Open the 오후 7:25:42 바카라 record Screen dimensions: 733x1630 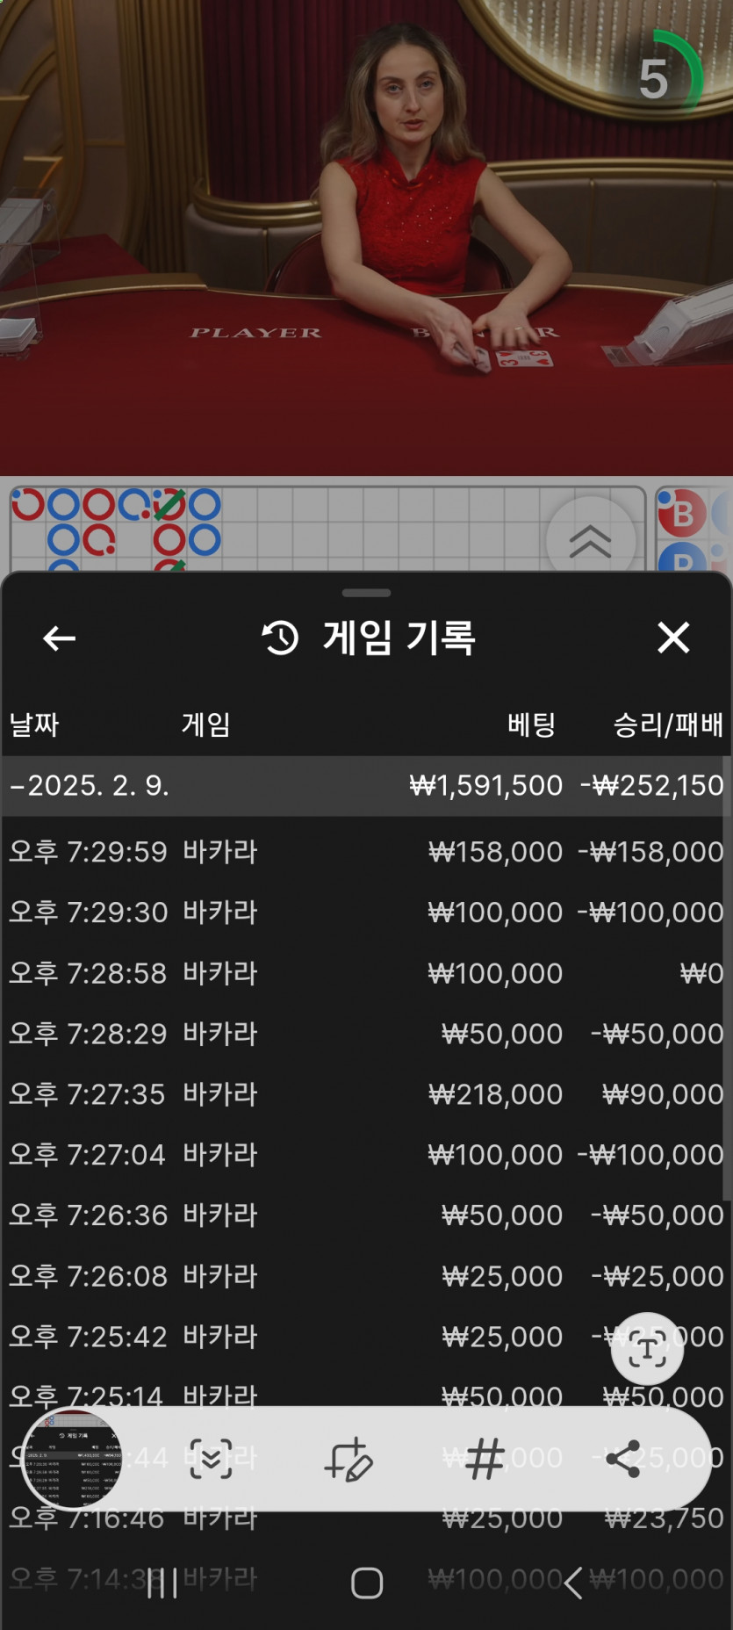coord(366,1337)
